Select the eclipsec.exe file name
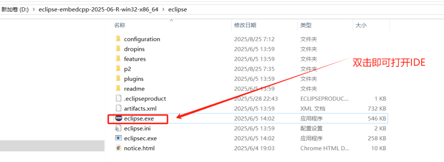 click(x=140, y=138)
